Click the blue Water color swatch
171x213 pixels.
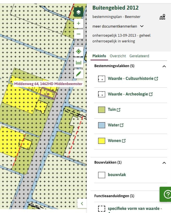click(x=102, y=125)
